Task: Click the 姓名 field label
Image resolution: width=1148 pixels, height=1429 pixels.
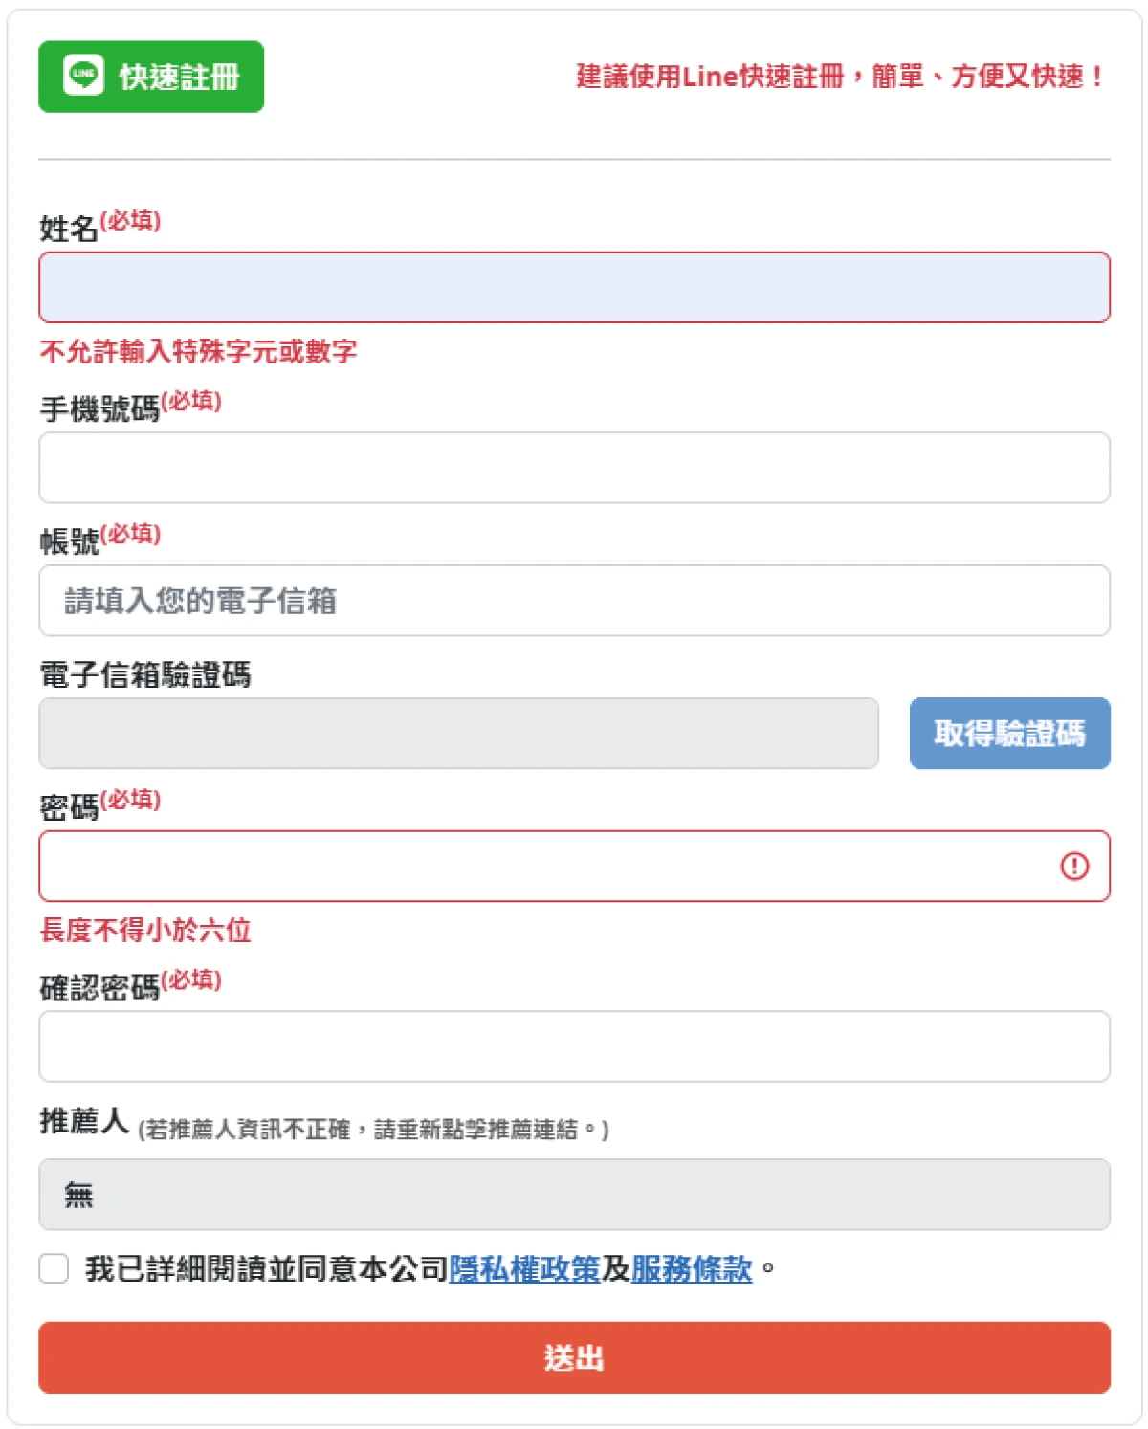Action: click(x=68, y=229)
